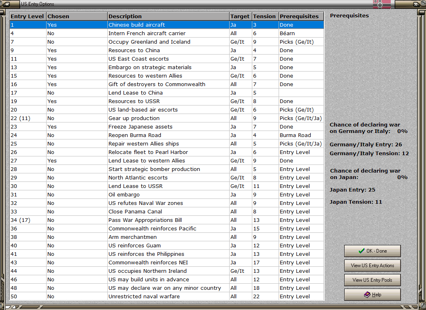426x310 pixels.
Task: Click the purple book icon on Help
Action: pyautogui.click(x=367, y=294)
